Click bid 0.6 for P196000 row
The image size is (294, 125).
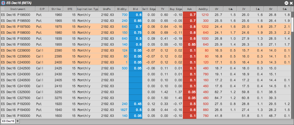click(136, 15)
